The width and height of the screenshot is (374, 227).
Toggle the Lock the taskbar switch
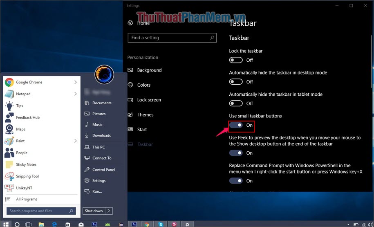click(236, 60)
